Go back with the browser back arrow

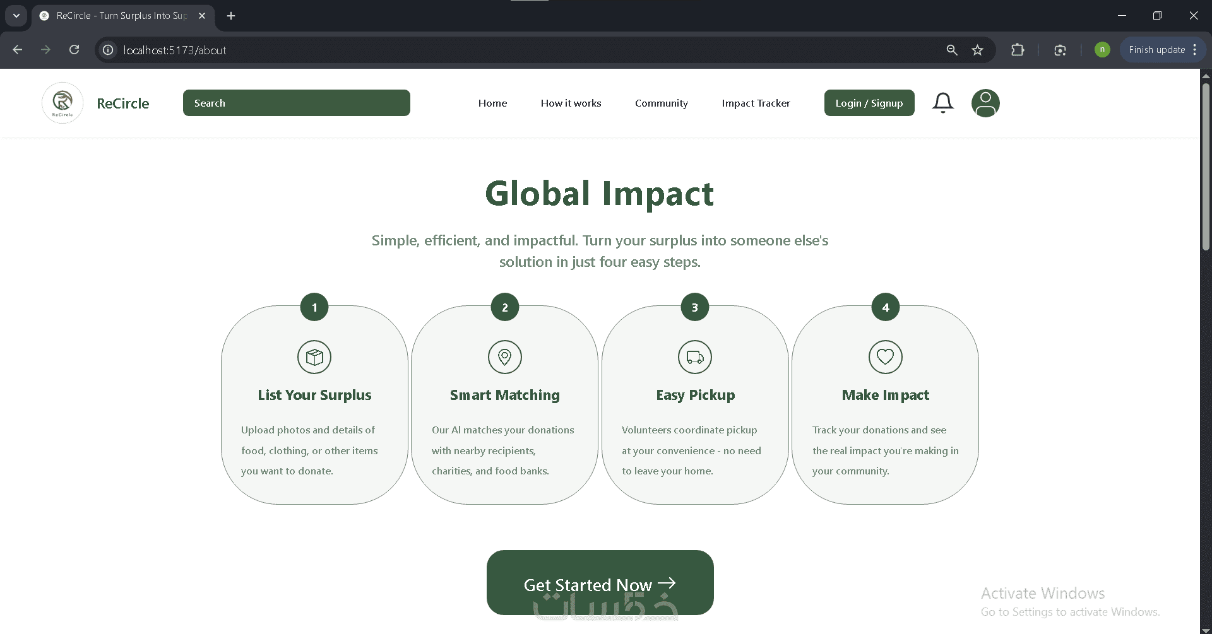(x=17, y=50)
